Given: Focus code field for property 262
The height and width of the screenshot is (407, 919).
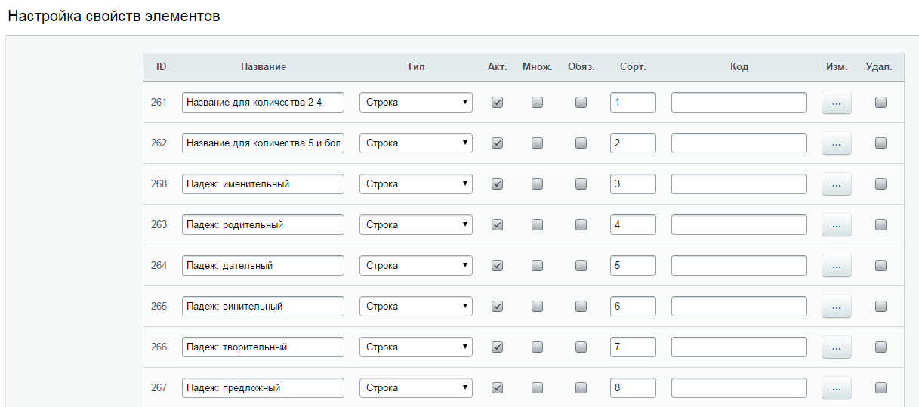Looking at the screenshot, I should coord(739,143).
